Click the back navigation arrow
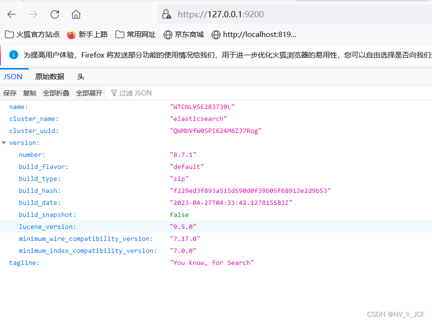This screenshot has height=322, width=432. coord(11,14)
